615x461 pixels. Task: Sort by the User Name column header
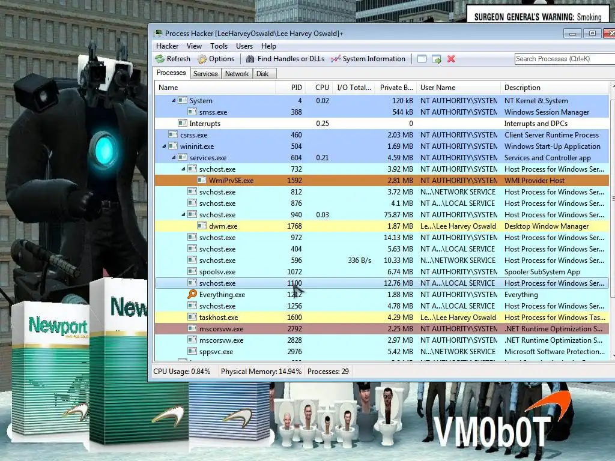459,88
